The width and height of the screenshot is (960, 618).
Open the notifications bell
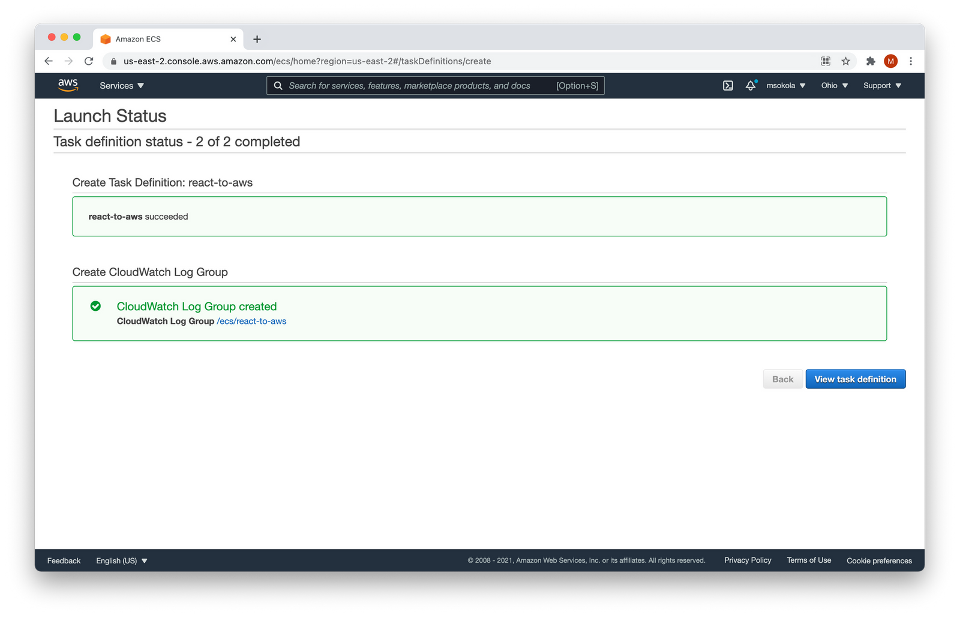coord(750,85)
